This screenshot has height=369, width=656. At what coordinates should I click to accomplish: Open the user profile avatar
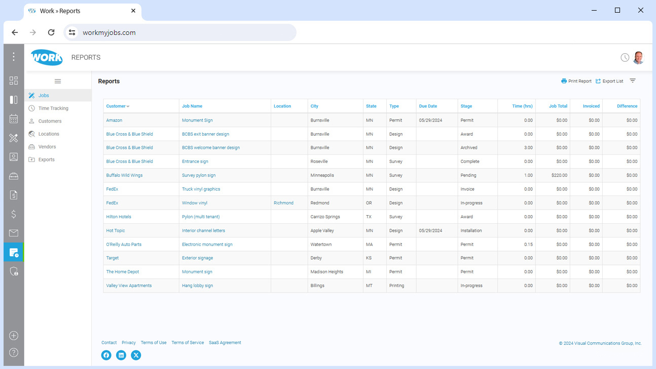[x=639, y=58]
